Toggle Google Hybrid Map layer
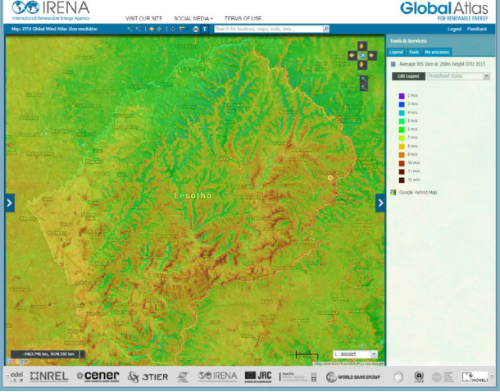 393,192
